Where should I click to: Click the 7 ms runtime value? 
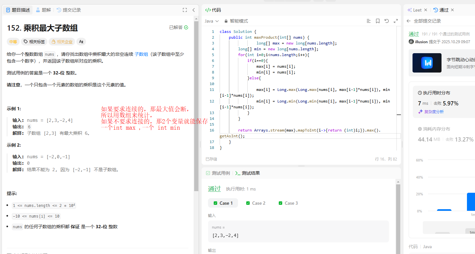point(423,103)
